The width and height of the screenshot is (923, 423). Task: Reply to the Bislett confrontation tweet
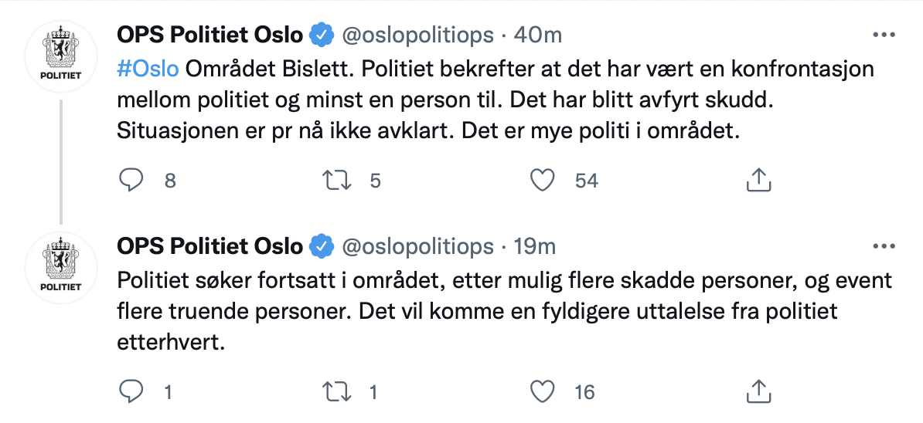131,180
